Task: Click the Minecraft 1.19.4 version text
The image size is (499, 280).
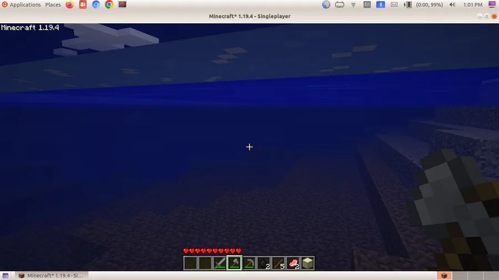Action: [30, 28]
